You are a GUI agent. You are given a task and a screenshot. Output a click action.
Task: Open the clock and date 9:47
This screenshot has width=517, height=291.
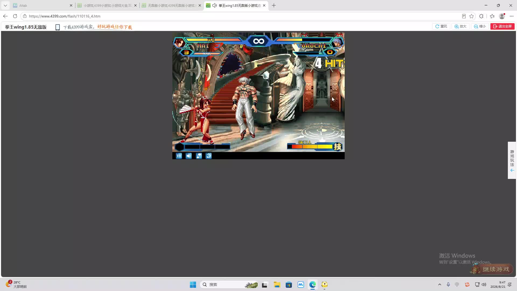pos(498,285)
